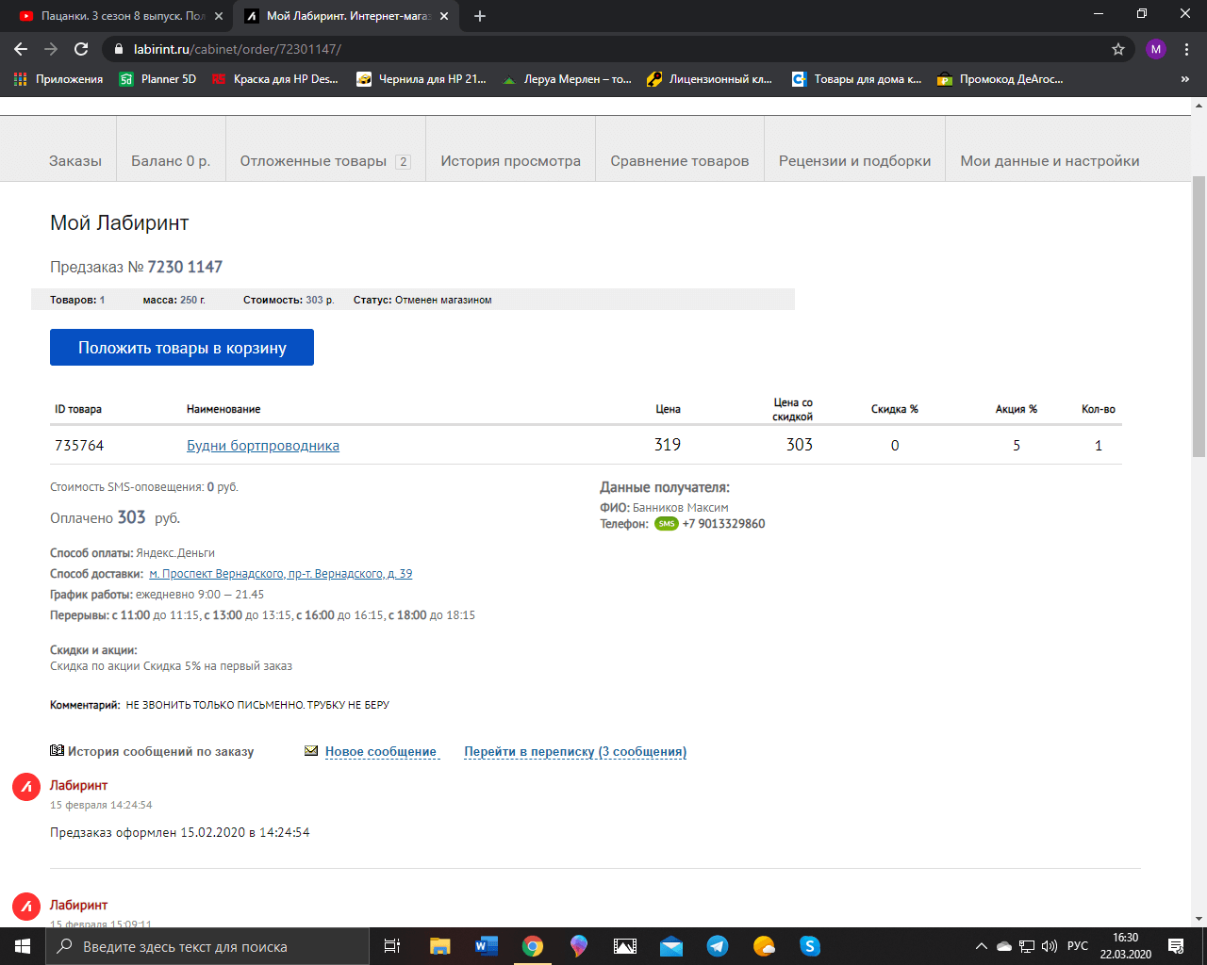Open delivery address Проспект Вернадского link

click(281, 574)
